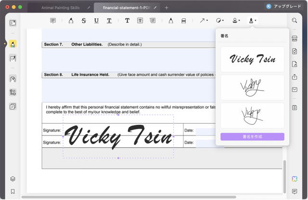The height and width of the screenshot is (200, 308).
Task: Open the search magnifier icon
Action: [x=295, y=21]
